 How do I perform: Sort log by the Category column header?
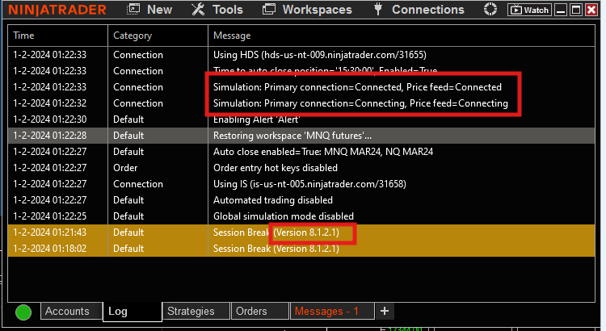click(133, 36)
